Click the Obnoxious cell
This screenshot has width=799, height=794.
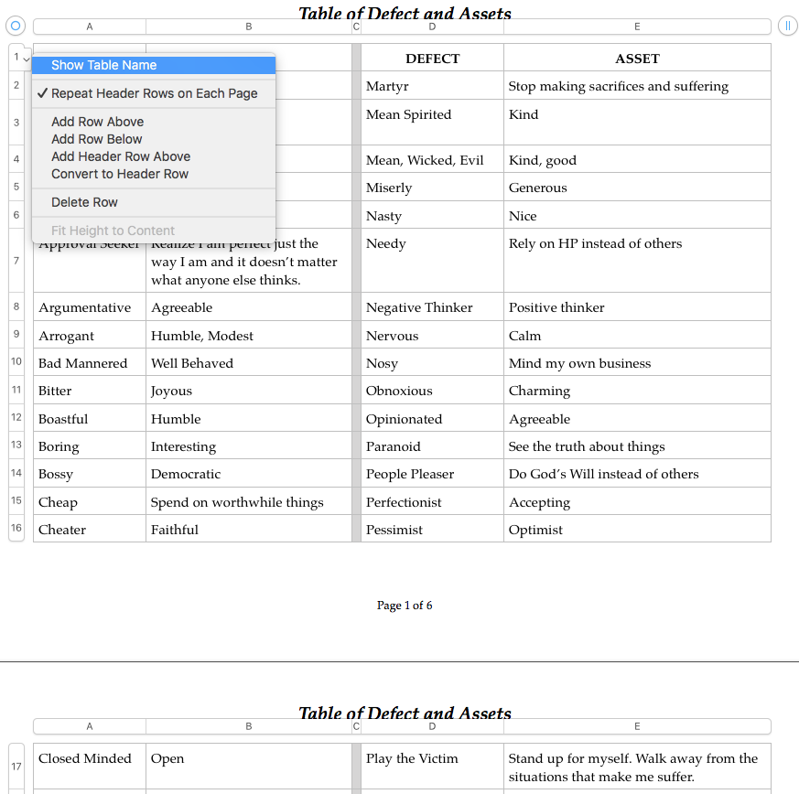(x=432, y=390)
